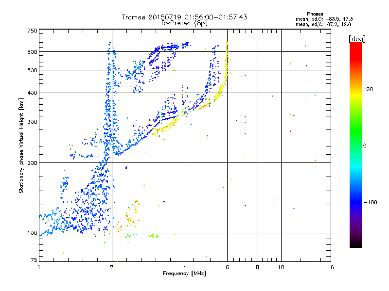Click the "mean, sd,X: 87.2, 19.8" line

tap(323, 25)
